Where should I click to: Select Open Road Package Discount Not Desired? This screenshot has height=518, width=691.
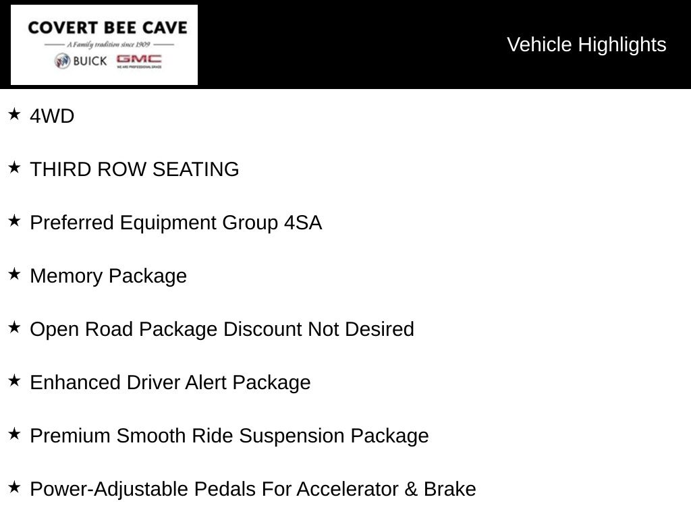tap(222, 329)
